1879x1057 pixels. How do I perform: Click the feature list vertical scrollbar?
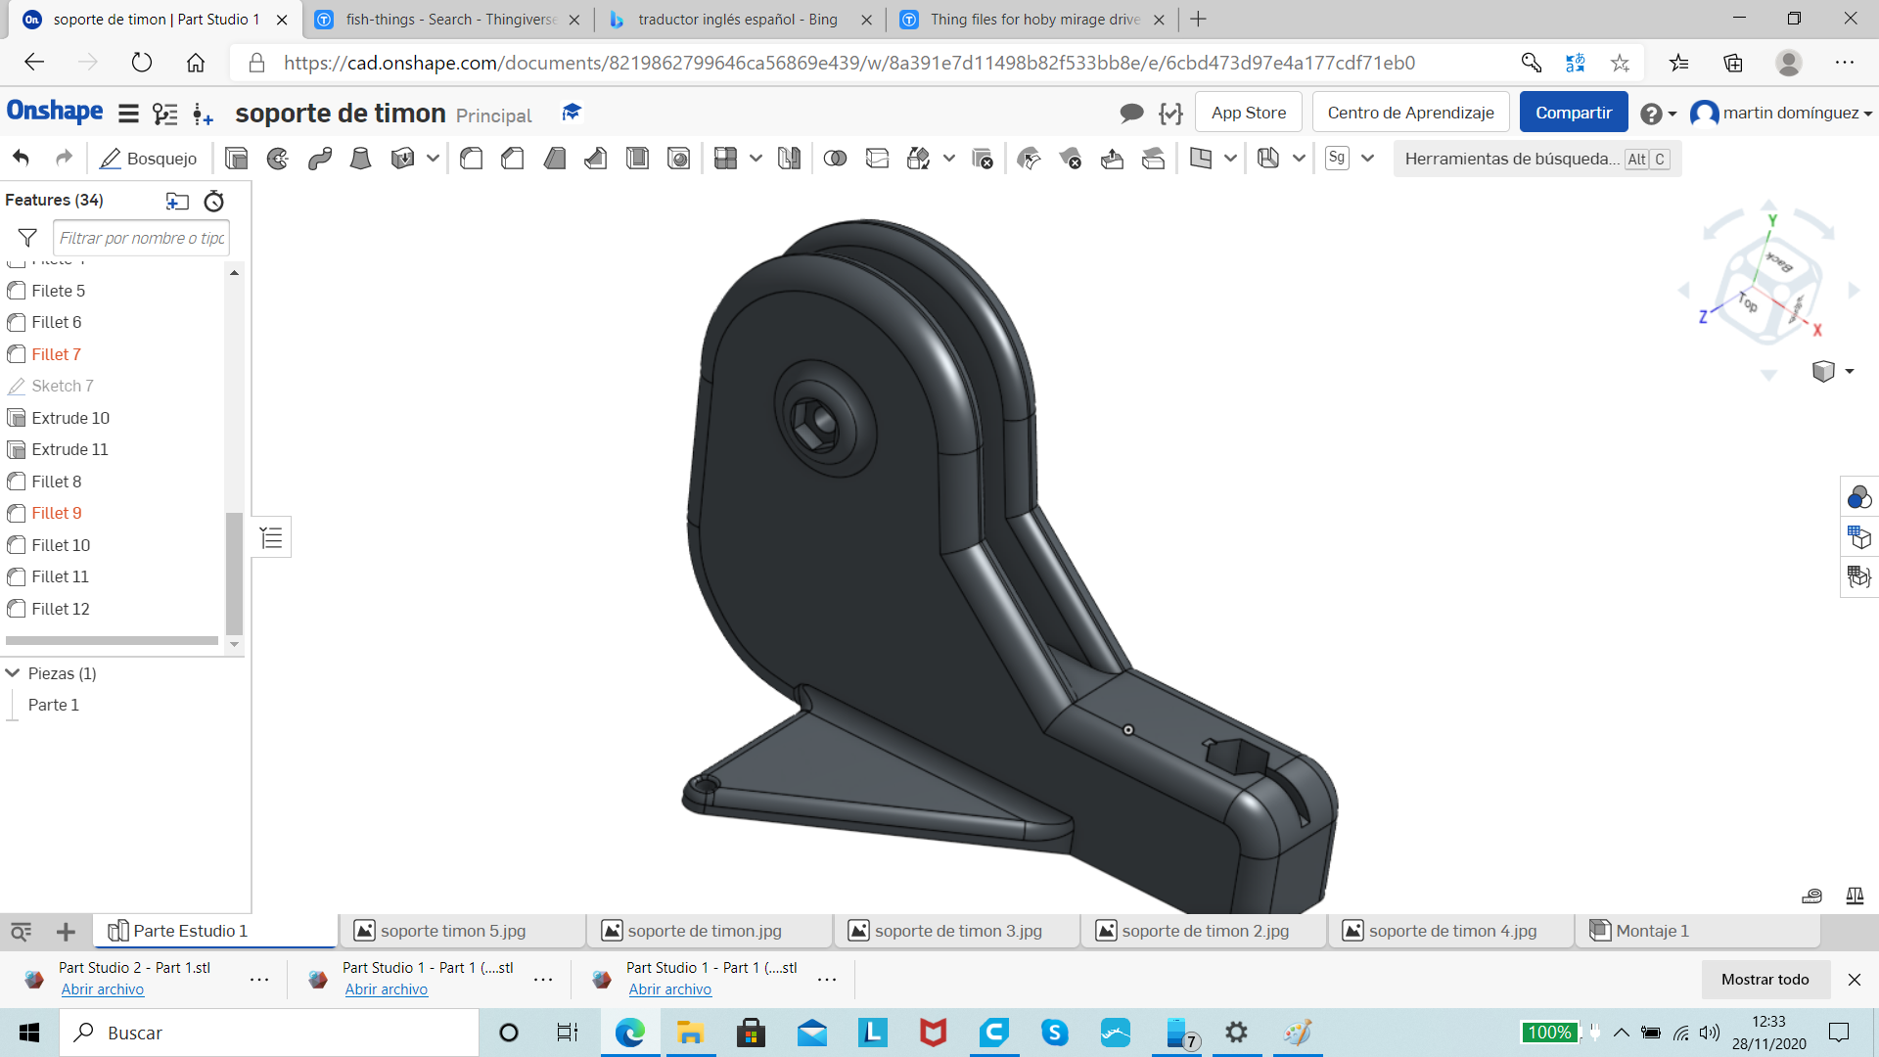tap(234, 573)
